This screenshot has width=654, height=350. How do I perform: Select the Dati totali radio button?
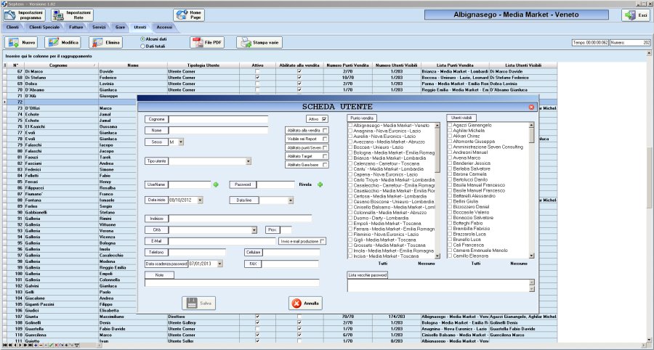142,46
